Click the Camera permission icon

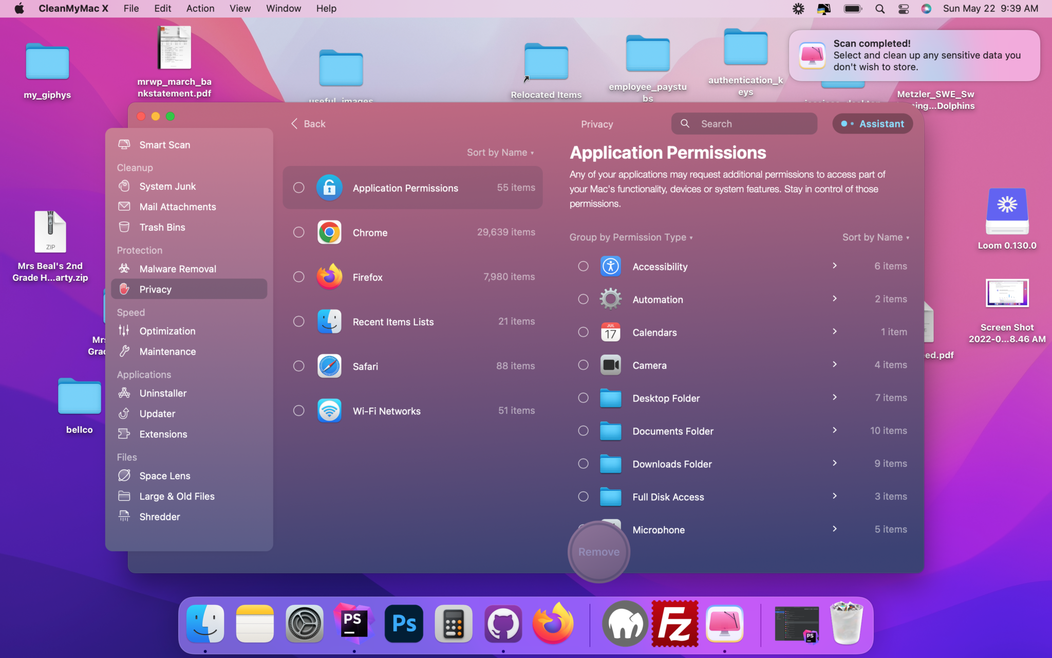pyautogui.click(x=611, y=365)
